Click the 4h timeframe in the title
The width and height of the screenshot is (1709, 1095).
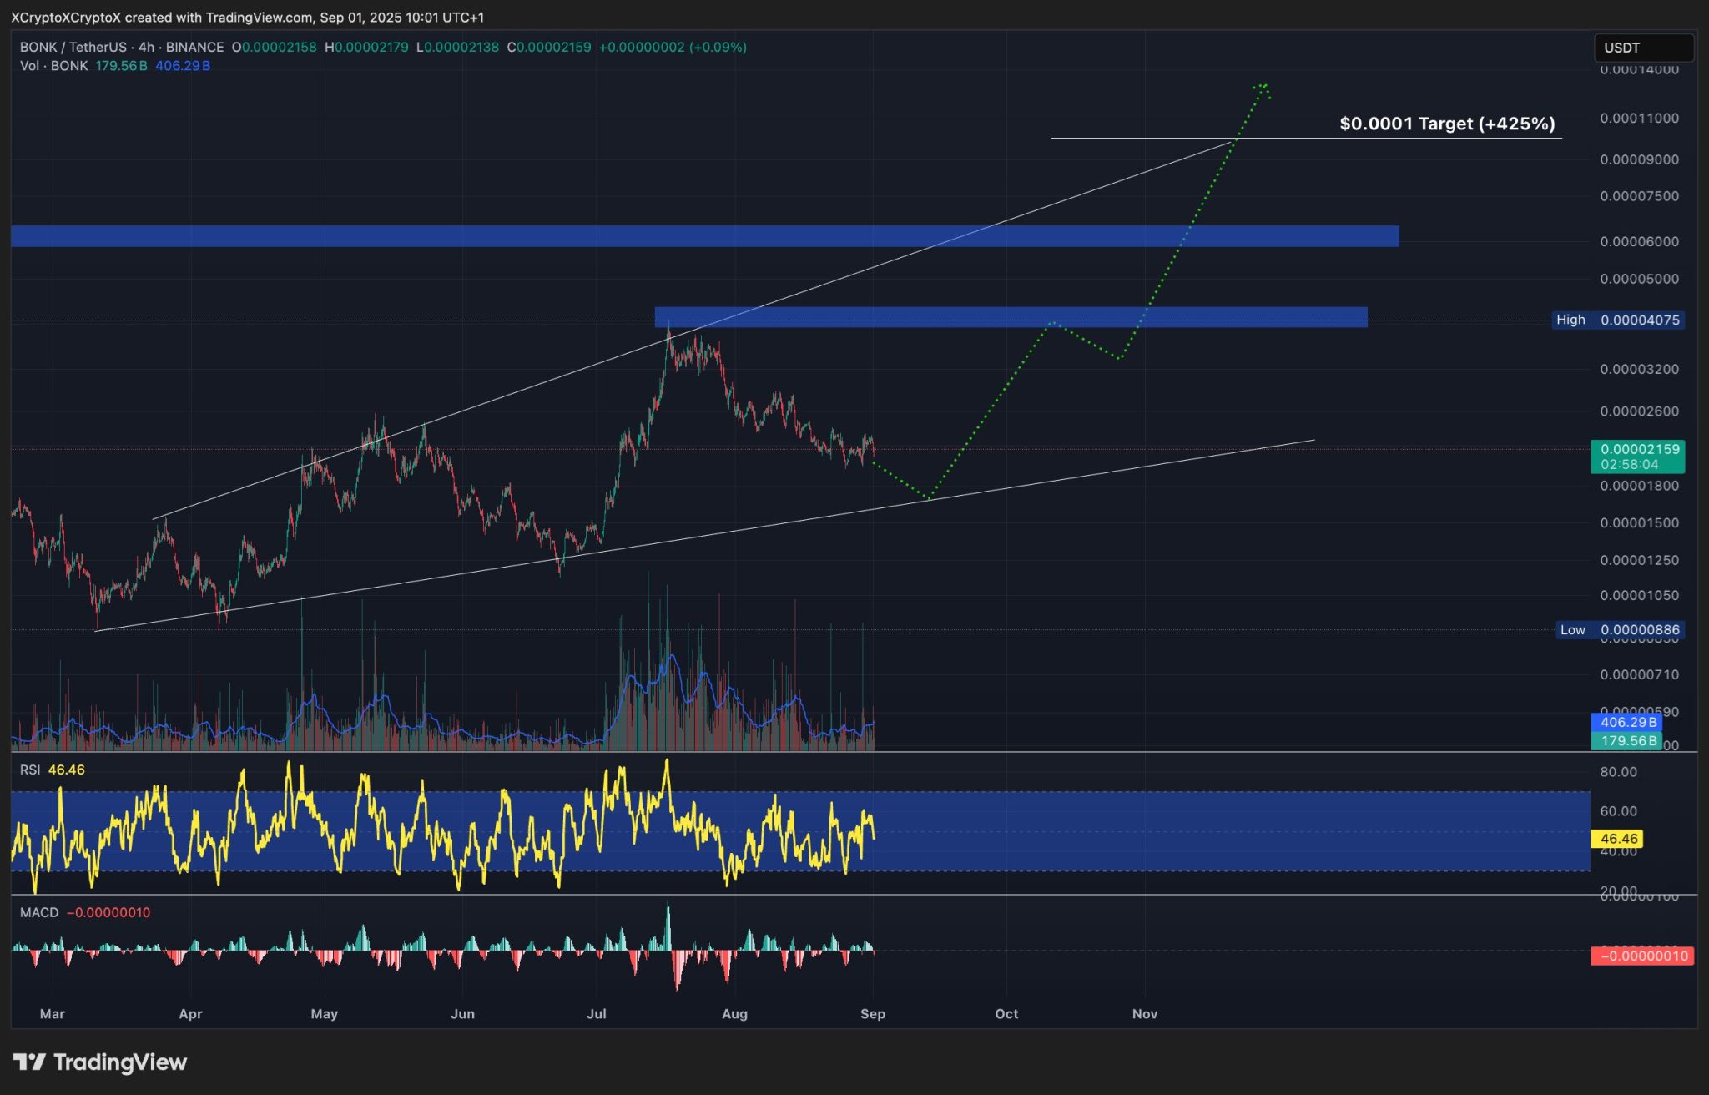point(146,48)
